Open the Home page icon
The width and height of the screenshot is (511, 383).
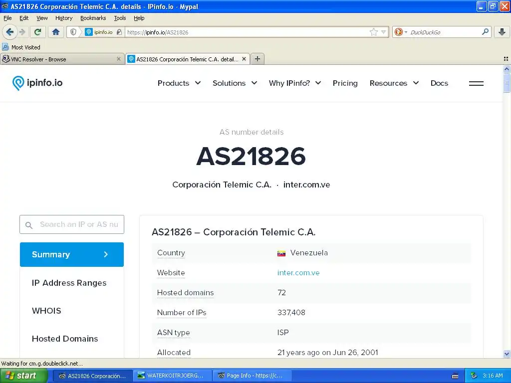coord(56,32)
